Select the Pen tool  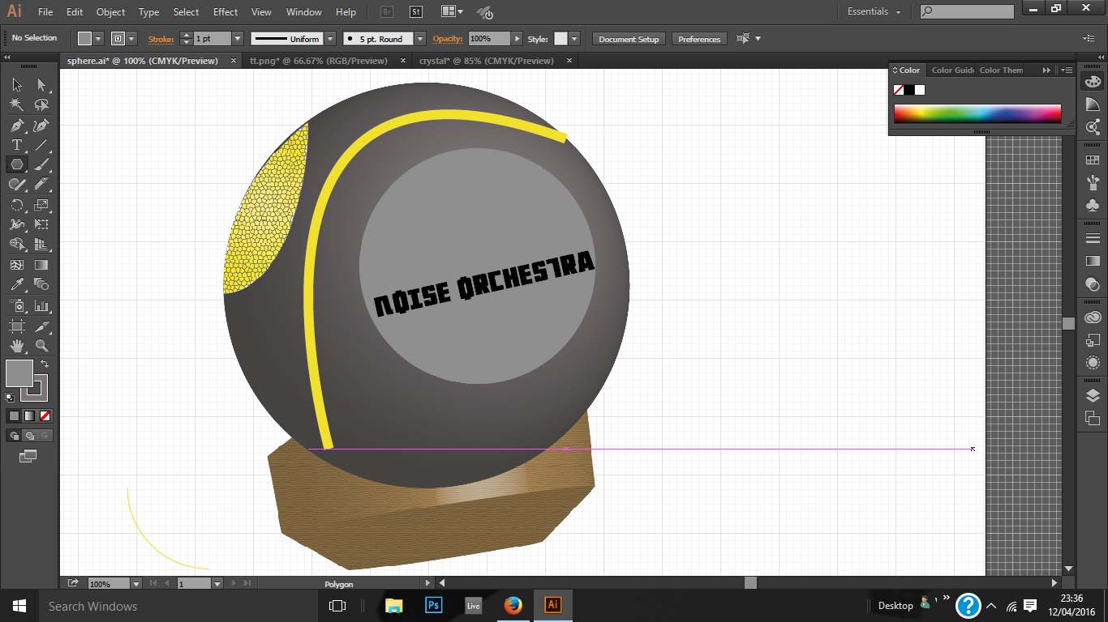tap(16, 126)
